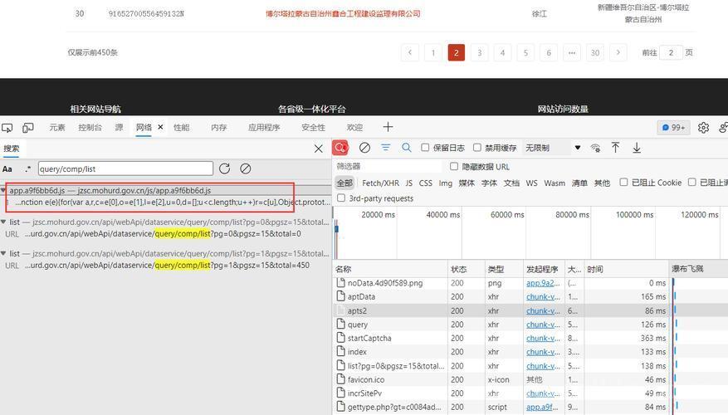Collapse the list pg=0 search result group
The height and width of the screenshot is (415, 728).
[3, 222]
